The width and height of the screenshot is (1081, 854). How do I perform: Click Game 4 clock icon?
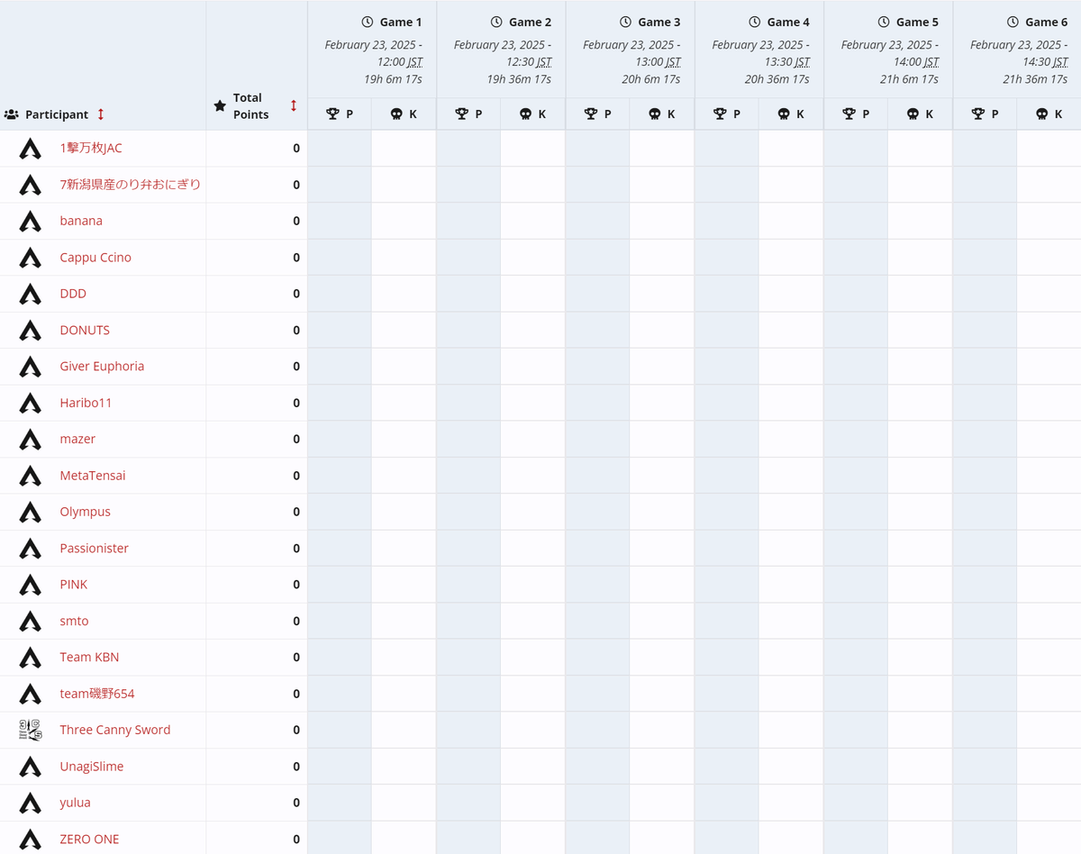pyautogui.click(x=754, y=22)
